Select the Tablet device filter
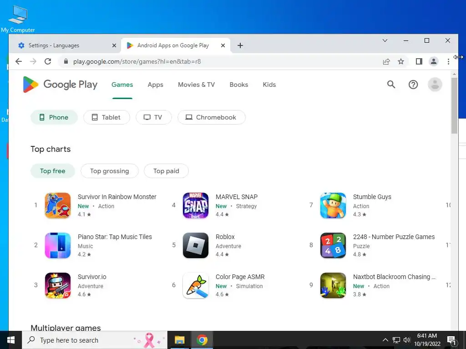Viewport: 466px width, 349px height. click(106, 117)
